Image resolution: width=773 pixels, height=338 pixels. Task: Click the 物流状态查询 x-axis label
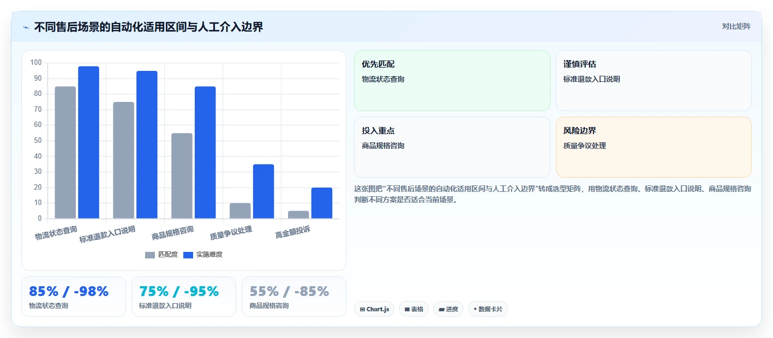click(56, 233)
